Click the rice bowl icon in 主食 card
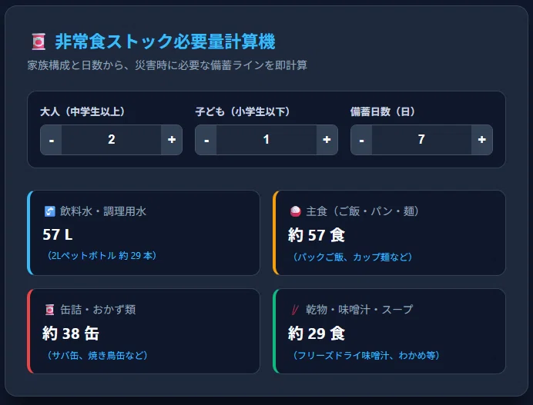This screenshot has width=533, height=405. [x=296, y=211]
